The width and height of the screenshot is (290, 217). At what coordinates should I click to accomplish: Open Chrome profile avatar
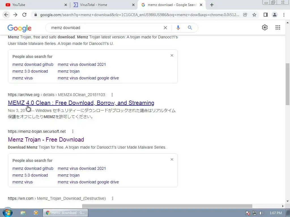pyautogui.click(x=275, y=15)
